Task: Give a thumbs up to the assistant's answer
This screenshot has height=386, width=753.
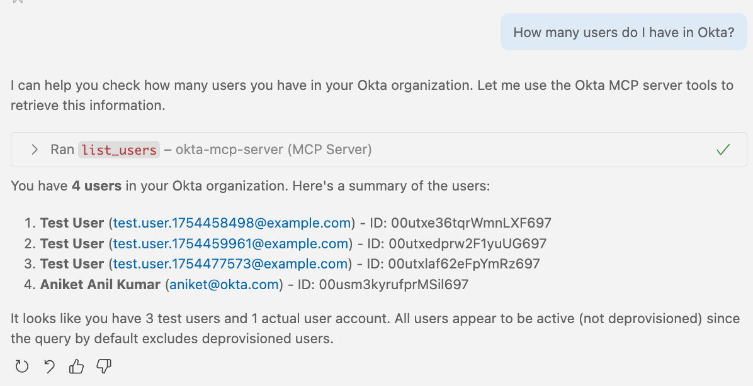Action: pos(76,366)
